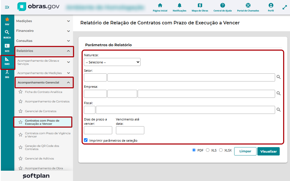The image size is (290, 181).
Task: Search Empresa with magnifier icon
Action: tap(279, 93)
